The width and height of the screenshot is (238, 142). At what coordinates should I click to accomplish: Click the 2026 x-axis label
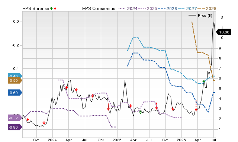(181, 140)
